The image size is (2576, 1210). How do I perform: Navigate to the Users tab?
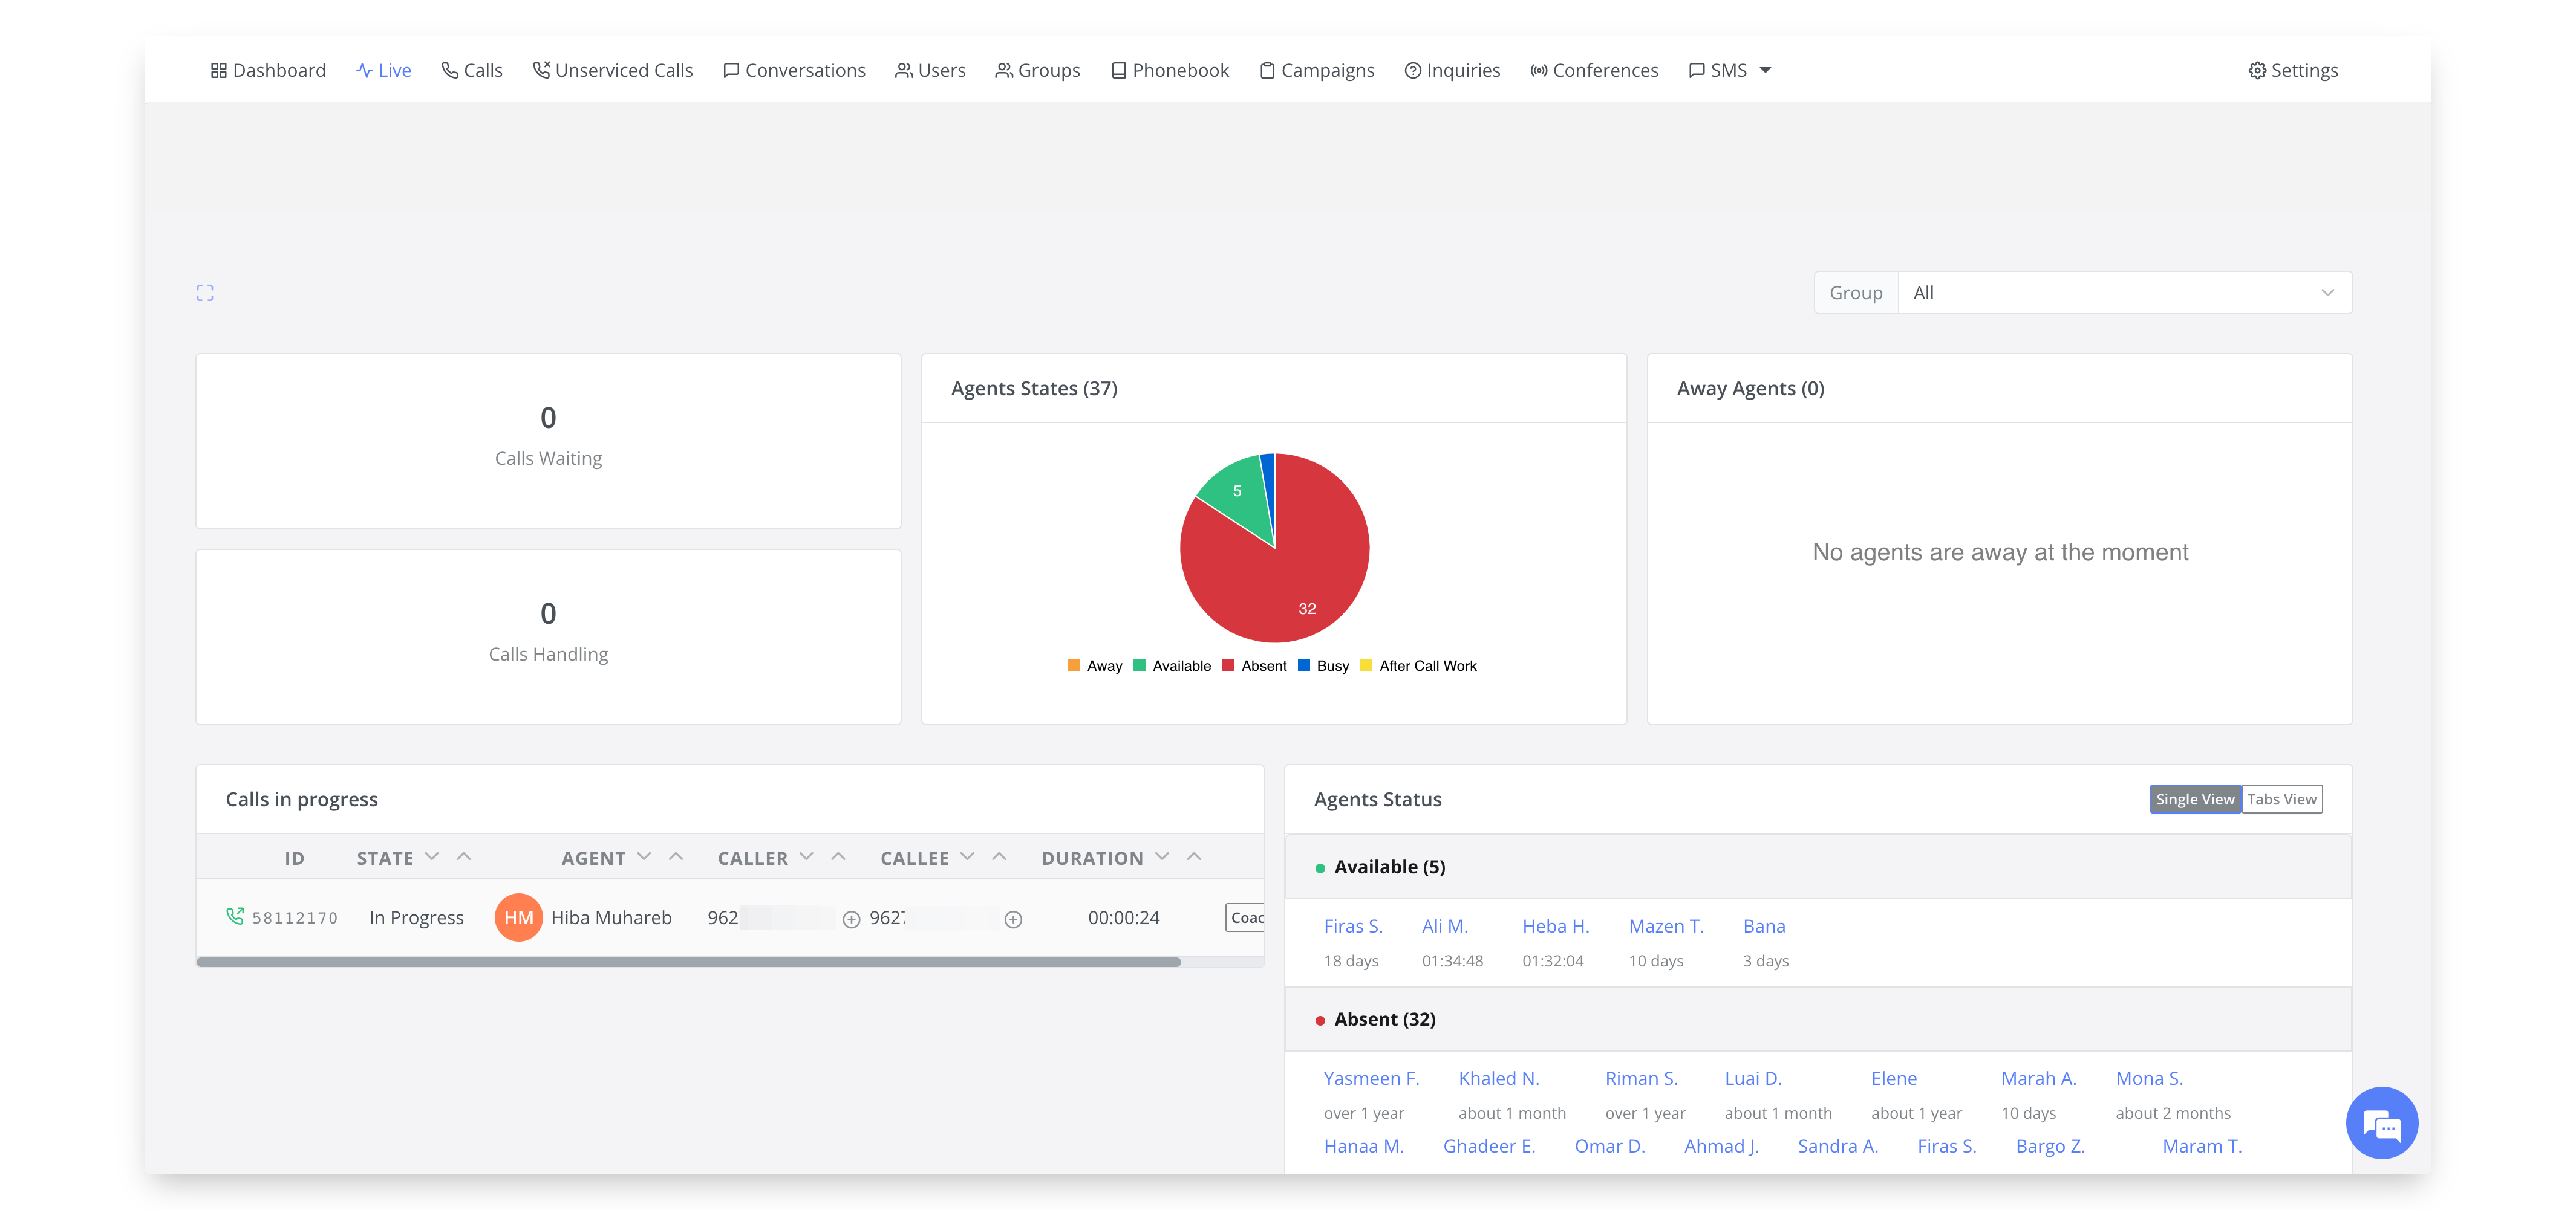click(x=930, y=70)
